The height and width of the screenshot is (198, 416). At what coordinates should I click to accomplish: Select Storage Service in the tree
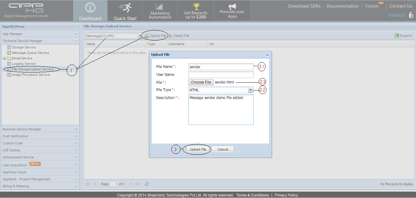point(24,48)
